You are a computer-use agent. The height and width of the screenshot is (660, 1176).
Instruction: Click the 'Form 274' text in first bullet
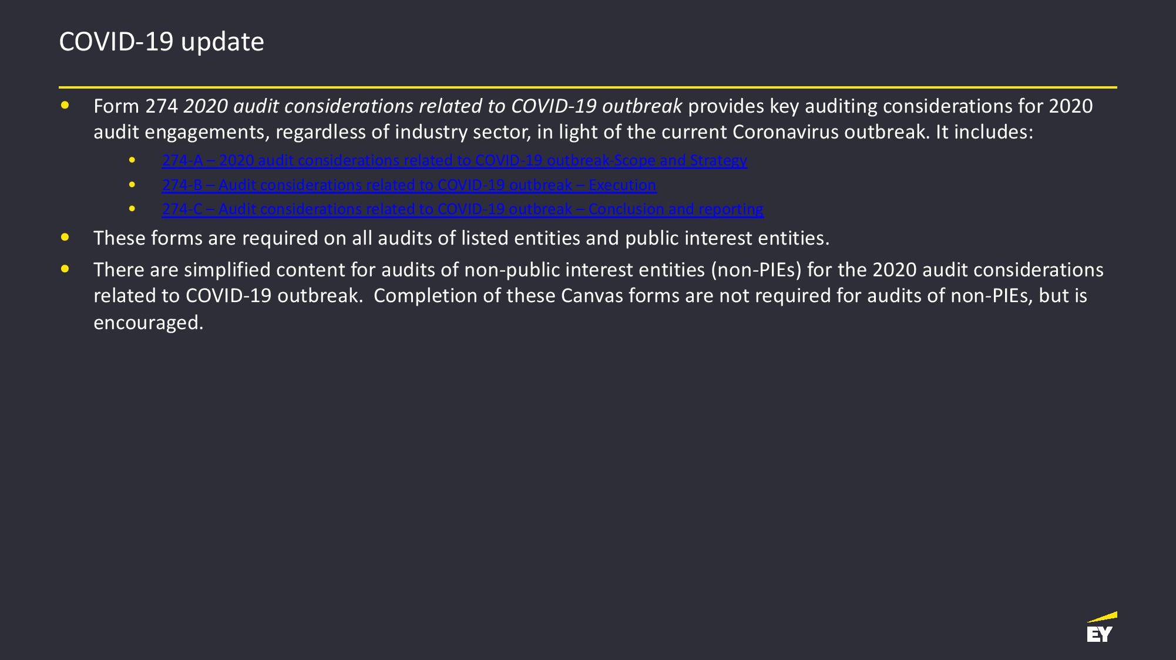coord(136,106)
